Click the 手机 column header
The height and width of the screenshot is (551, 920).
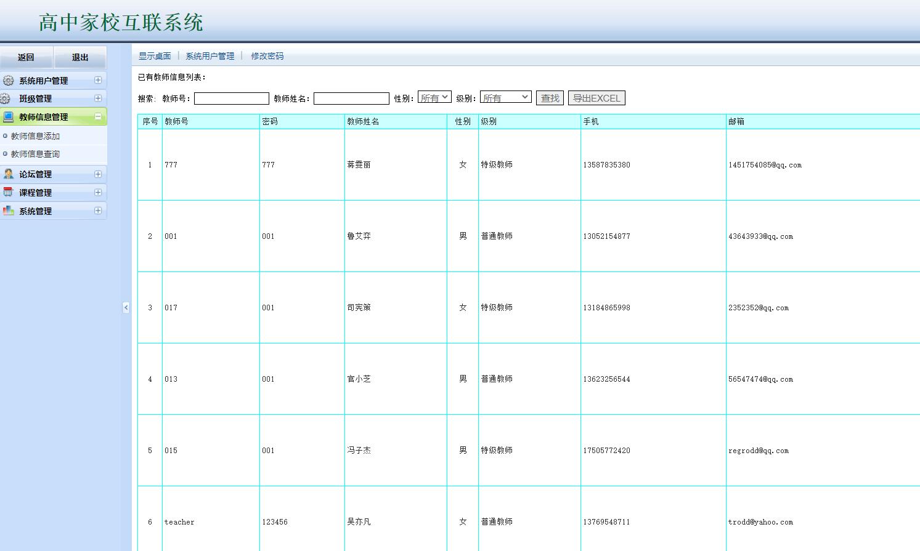[653, 121]
